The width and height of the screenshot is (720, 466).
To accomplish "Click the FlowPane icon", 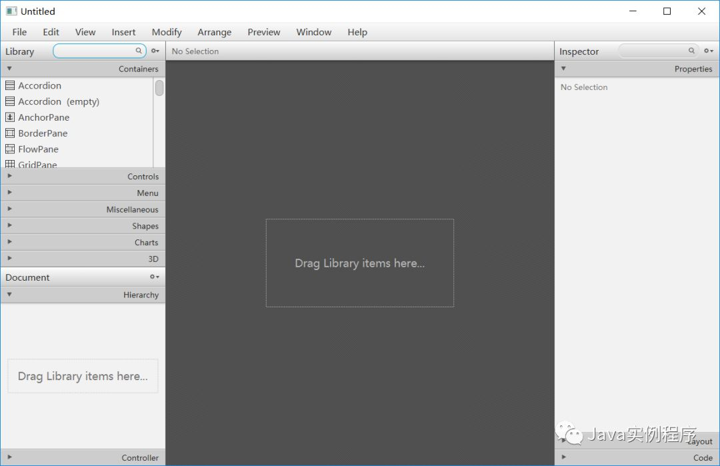I will pos(10,149).
